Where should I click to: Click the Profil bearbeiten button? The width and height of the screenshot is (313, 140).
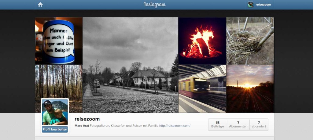point(55,129)
